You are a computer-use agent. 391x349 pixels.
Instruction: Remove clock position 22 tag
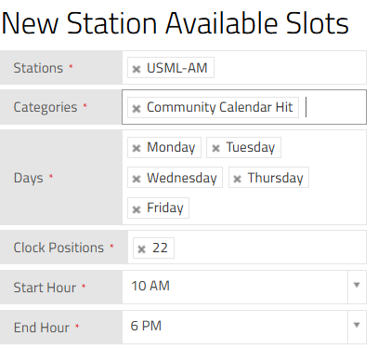(141, 249)
